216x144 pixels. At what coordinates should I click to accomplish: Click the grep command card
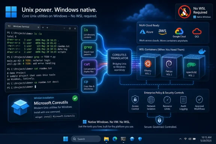pos(89,50)
